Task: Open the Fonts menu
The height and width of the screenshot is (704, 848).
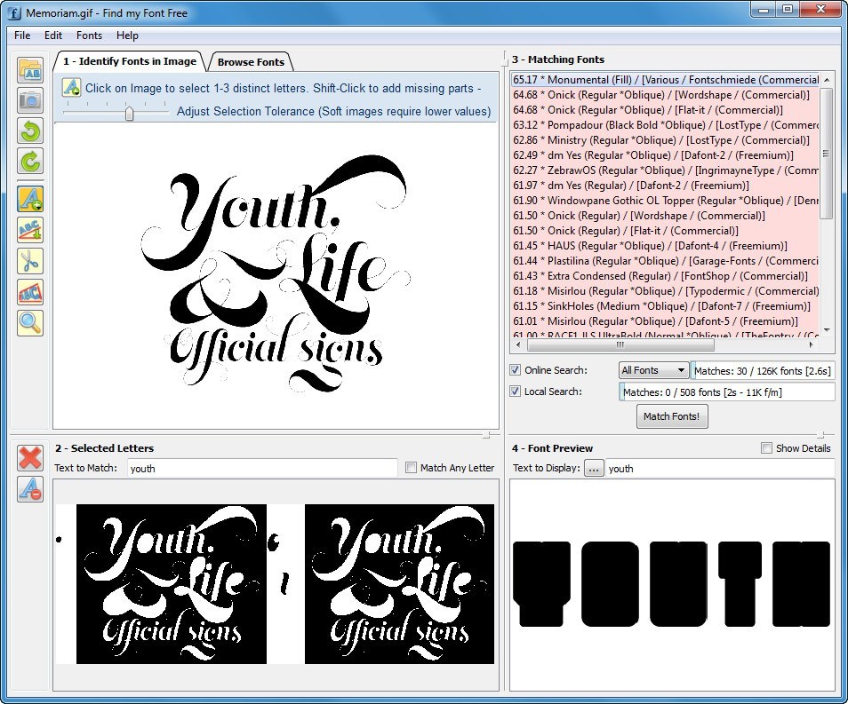Action: 89,36
